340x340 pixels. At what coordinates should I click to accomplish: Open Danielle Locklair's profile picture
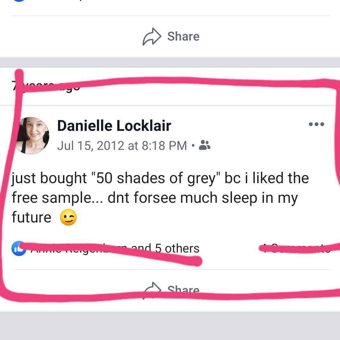[x=32, y=135]
